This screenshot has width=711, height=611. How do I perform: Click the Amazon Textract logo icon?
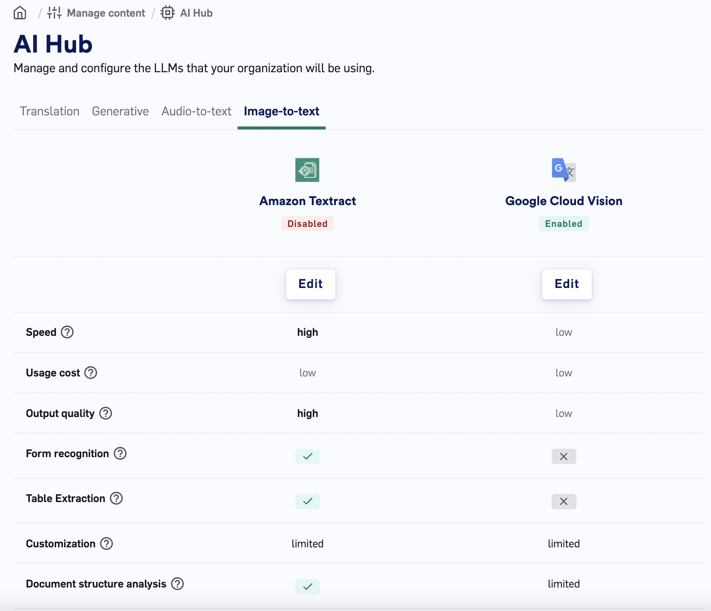pos(307,170)
